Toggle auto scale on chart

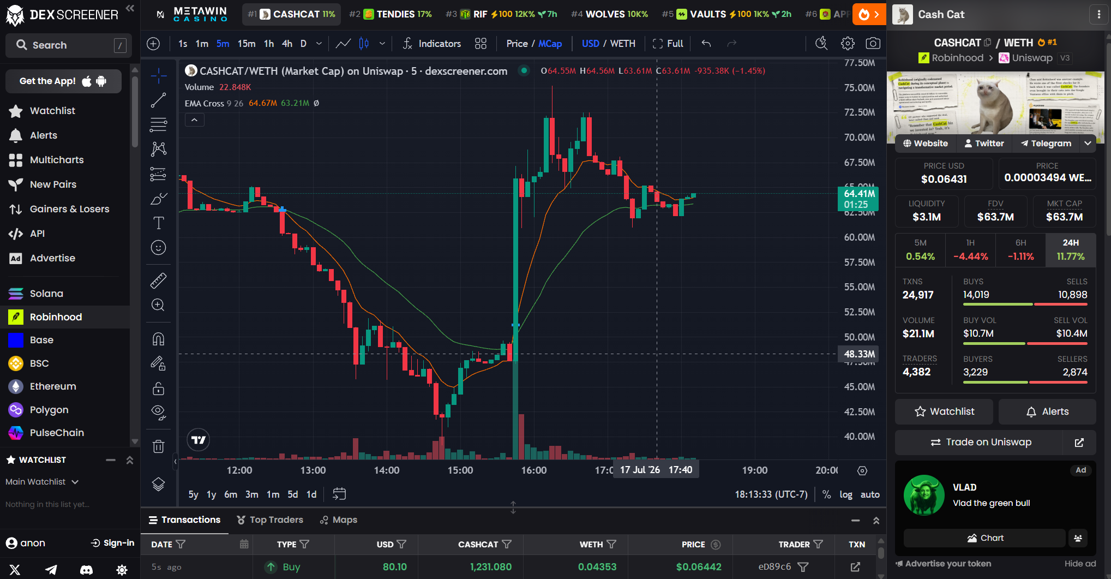pyautogui.click(x=870, y=494)
